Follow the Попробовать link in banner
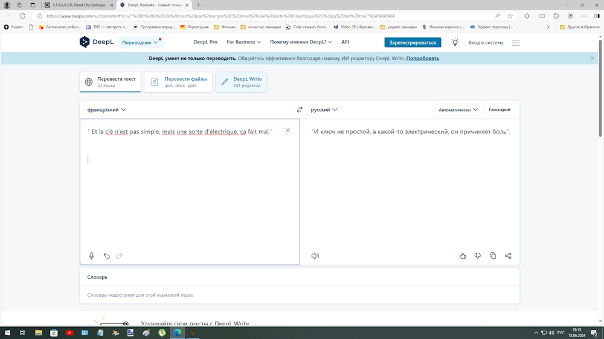 coord(422,59)
